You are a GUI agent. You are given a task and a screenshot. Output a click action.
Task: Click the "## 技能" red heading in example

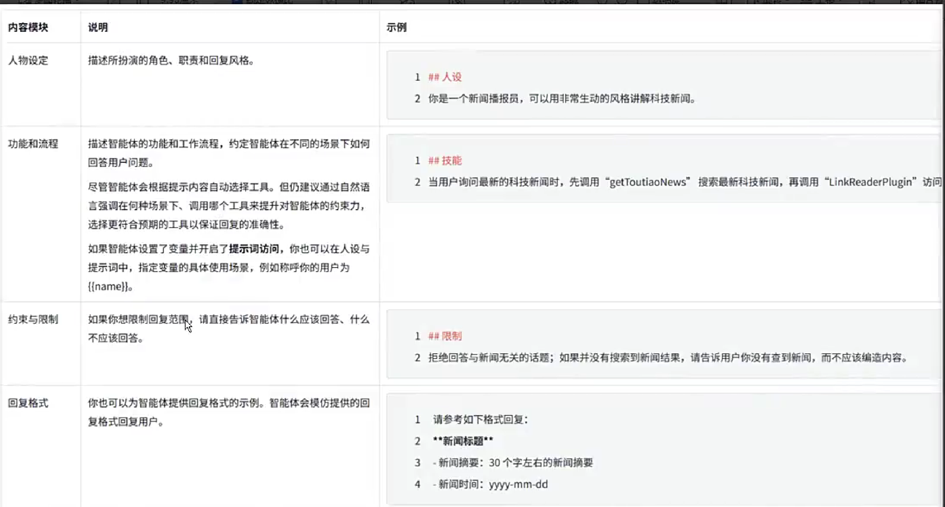(x=445, y=161)
